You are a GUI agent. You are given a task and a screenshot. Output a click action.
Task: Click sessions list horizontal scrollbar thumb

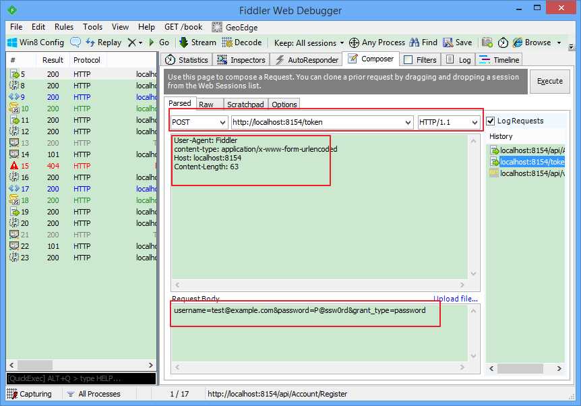(x=35, y=365)
